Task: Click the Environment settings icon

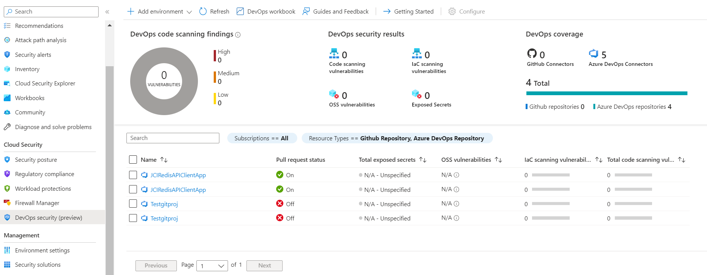Action: click(x=7, y=250)
